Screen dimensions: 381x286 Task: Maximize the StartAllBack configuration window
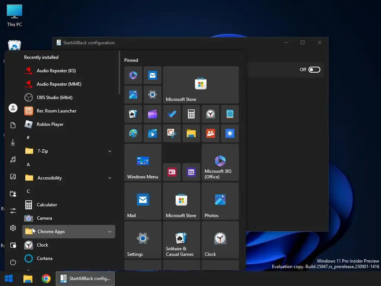click(x=302, y=42)
